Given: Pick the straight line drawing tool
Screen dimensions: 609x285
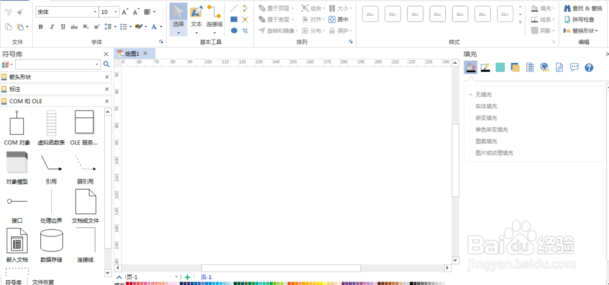Looking at the screenshot, I should (x=234, y=8).
